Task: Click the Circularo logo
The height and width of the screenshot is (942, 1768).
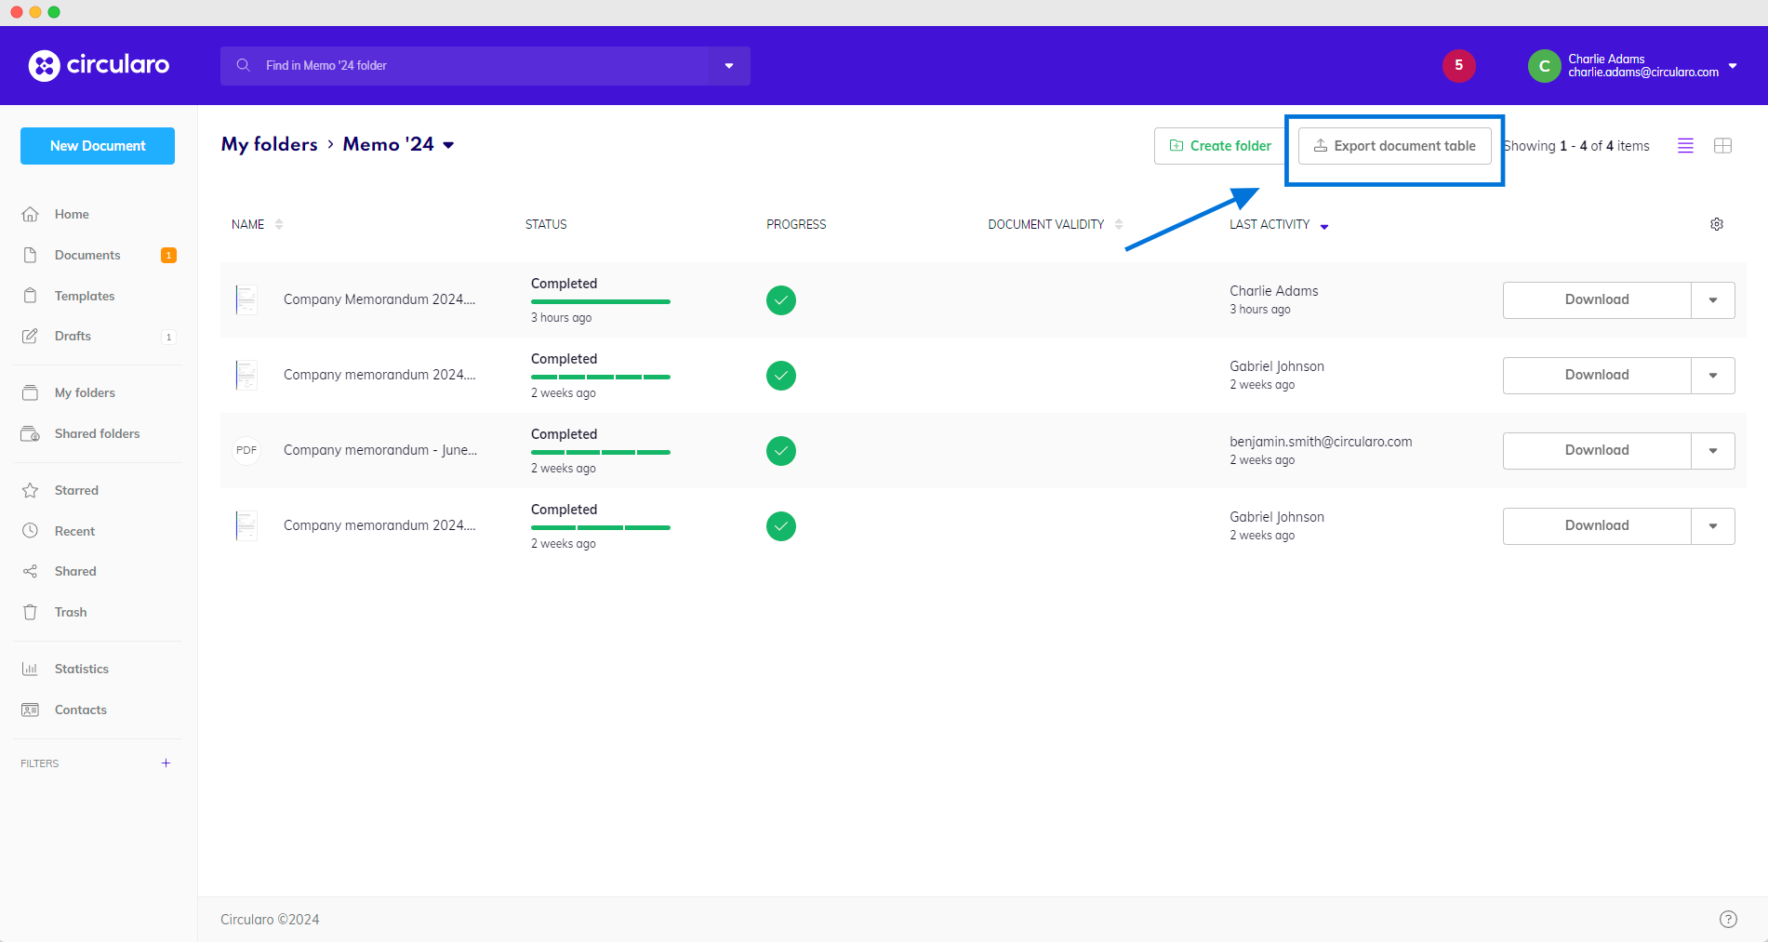Action: click(x=99, y=65)
